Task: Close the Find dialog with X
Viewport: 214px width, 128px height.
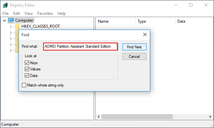Action: (145, 35)
